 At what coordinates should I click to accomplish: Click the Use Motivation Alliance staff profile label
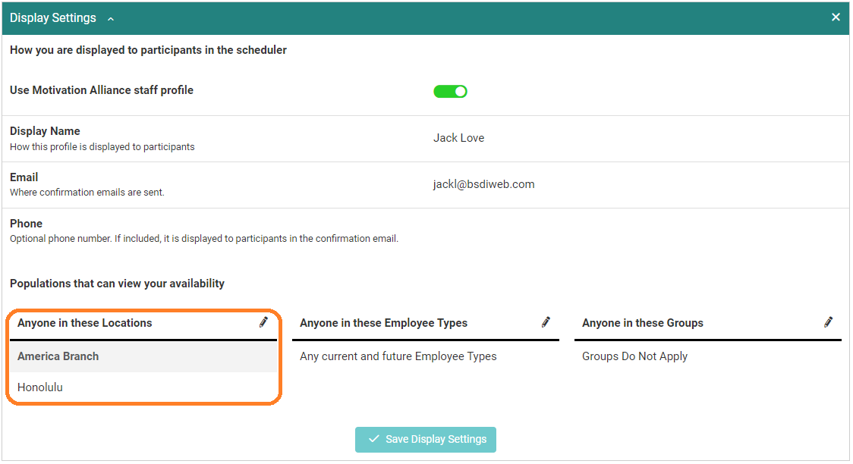click(x=102, y=90)
